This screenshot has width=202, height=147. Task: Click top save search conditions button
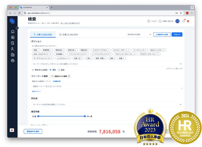click(162, 34)
